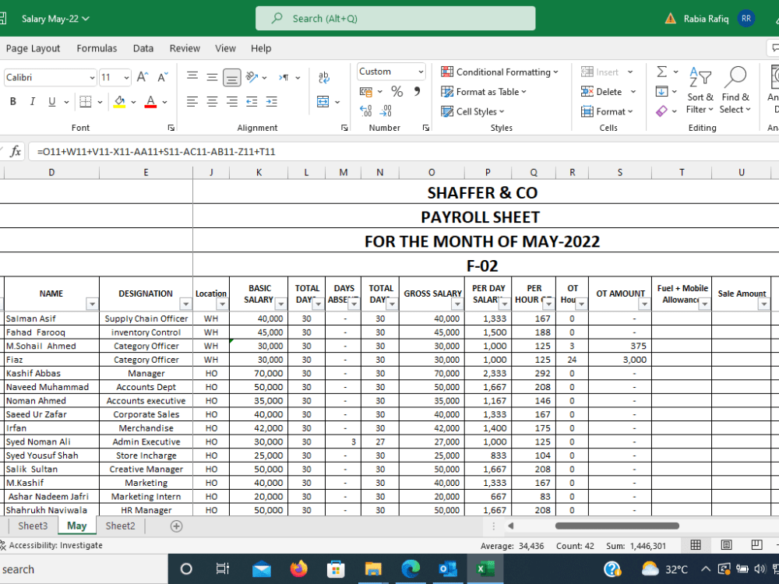The width and height of the screenshot is (779, 584).
Task: Decrease font size with smaller A icon
Action: click(163, 77)
